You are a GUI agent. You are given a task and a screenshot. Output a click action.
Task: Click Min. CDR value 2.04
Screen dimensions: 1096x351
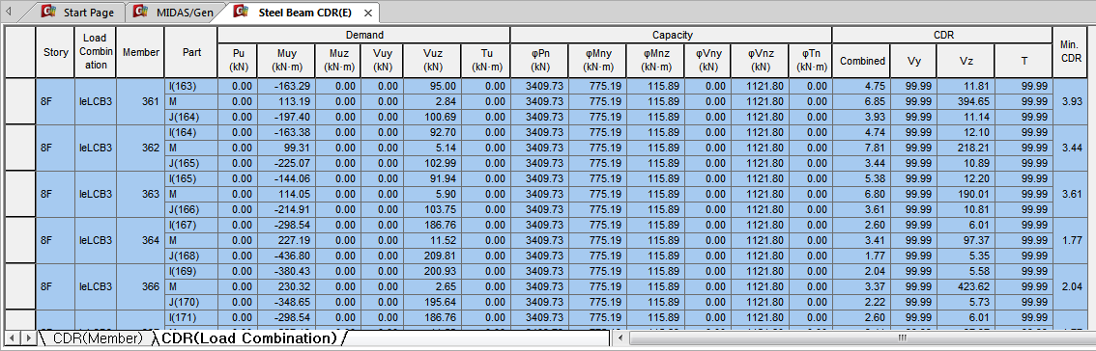coord(1070,286)
